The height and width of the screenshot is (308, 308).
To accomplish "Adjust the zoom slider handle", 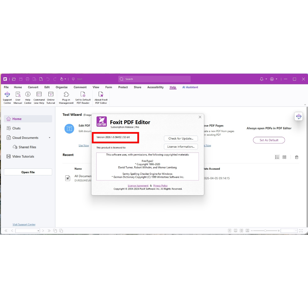I will (265, 231).
